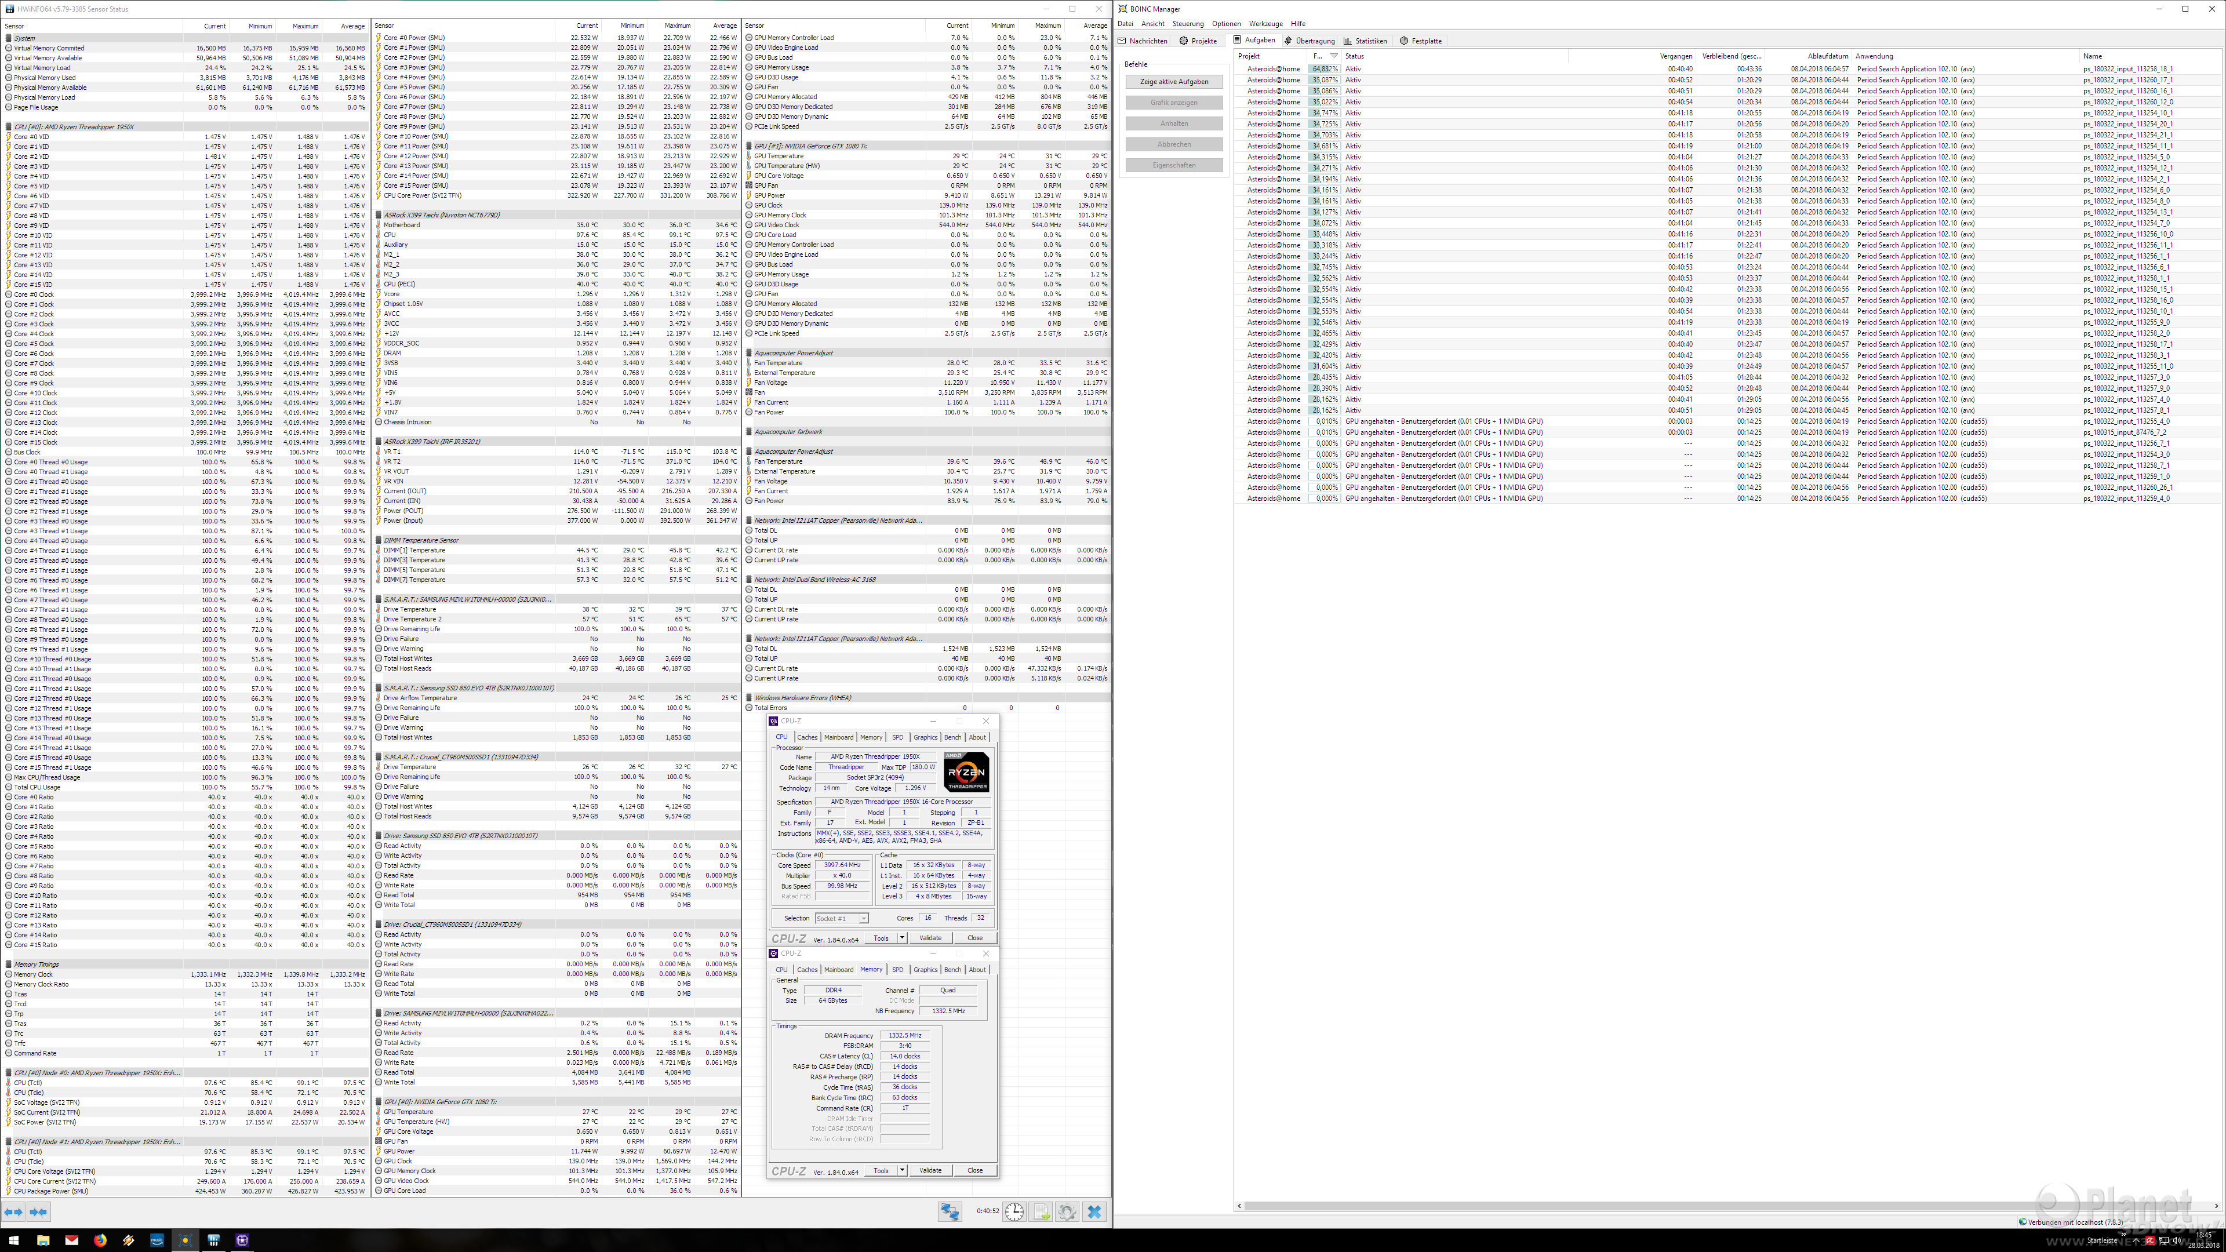Click HWiNFO expand columns arrows icon

14,1212
